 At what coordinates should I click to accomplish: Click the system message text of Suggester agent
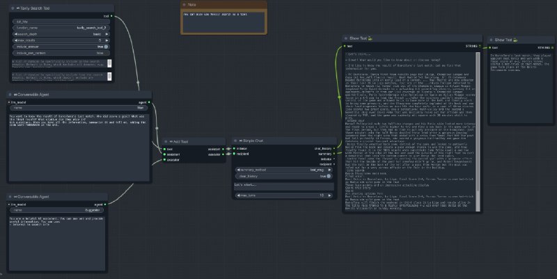click(57, 243)
